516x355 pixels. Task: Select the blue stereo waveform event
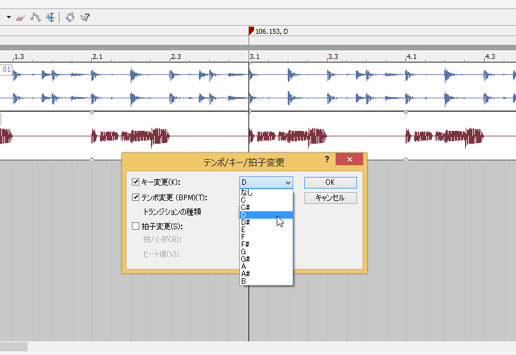[x=258, y=87]
